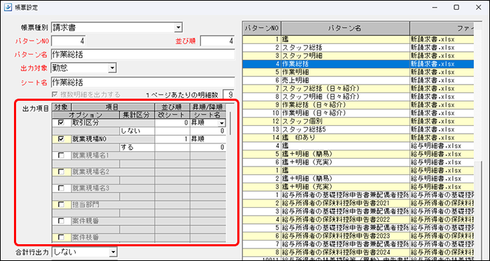Select 給与所得者の保険料控除申告書2024 row
490x261 pixels.
pyautogui.click(x=358, y=252)
